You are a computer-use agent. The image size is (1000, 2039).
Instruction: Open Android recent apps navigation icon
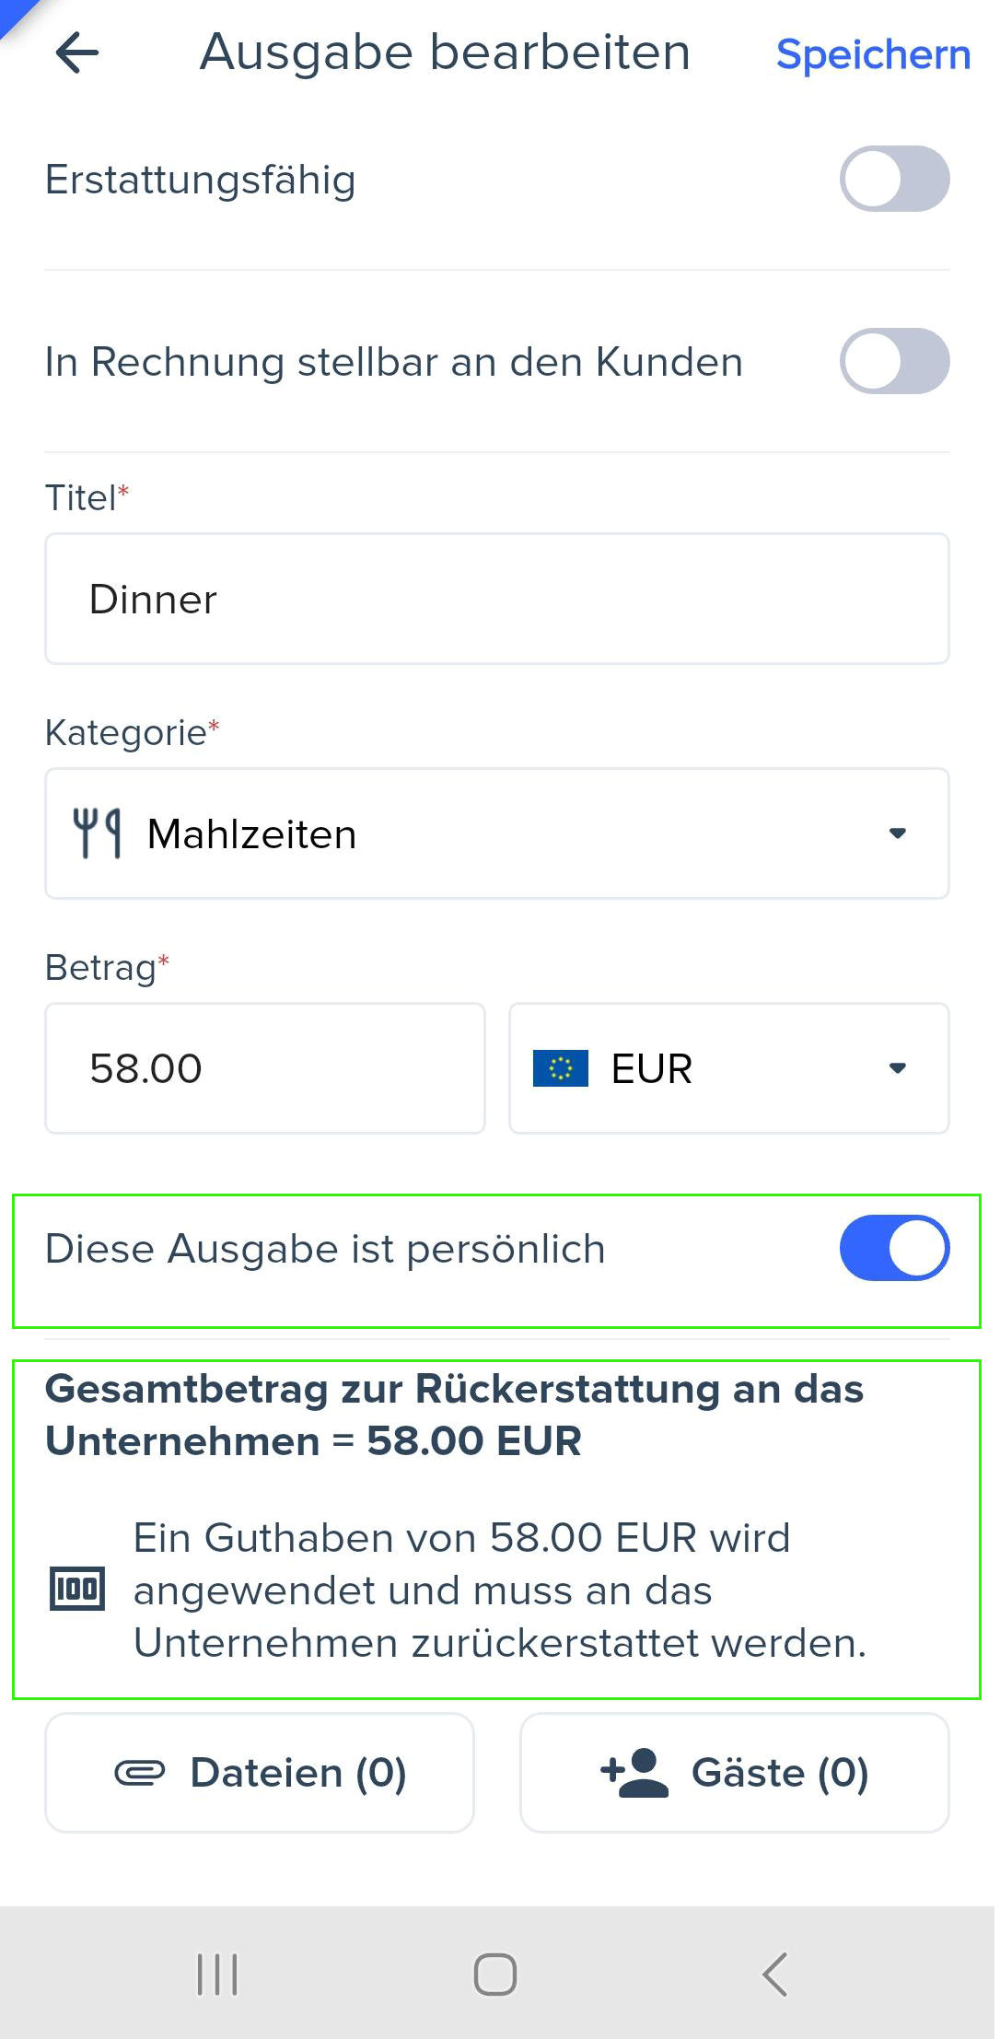tap(217, 1974)
